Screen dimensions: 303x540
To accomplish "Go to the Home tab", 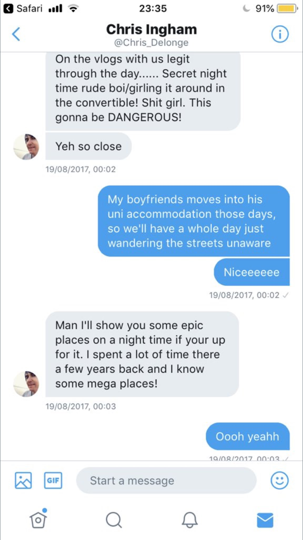I will 38,520.
